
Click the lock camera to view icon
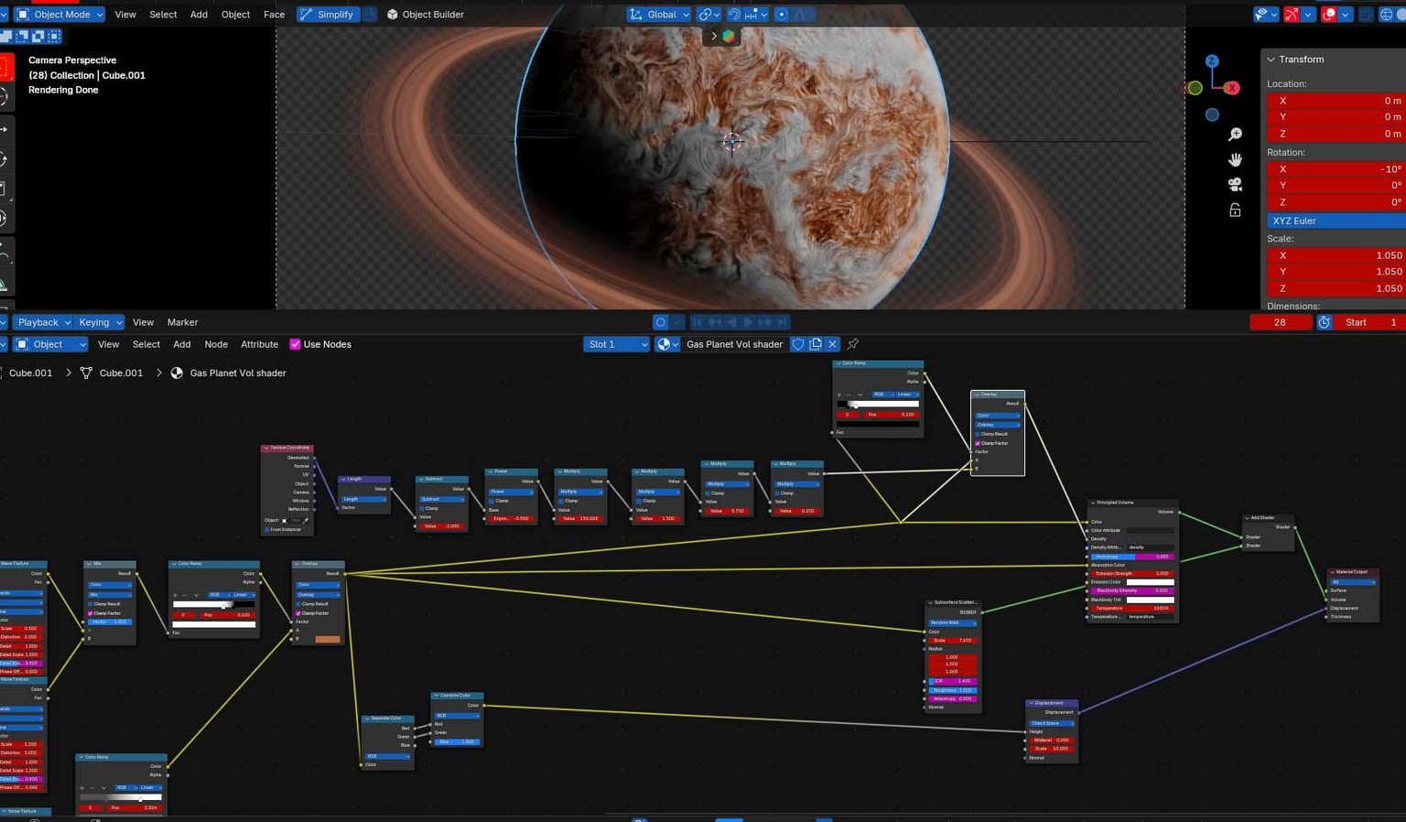pos(1235,210)
